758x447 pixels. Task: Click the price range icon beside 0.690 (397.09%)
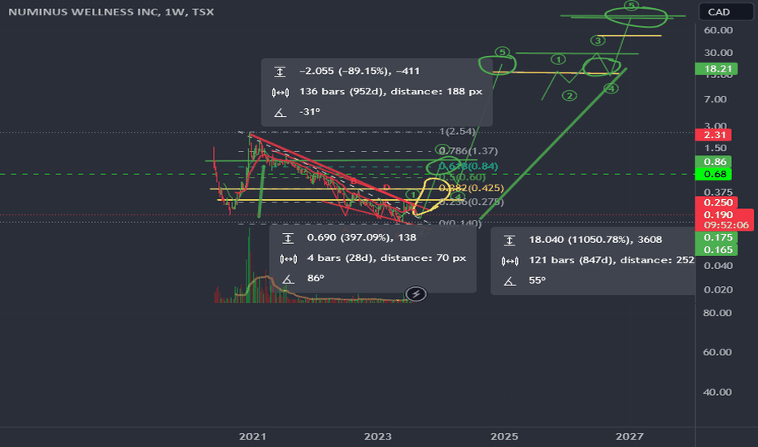click(x=288, y=238)
